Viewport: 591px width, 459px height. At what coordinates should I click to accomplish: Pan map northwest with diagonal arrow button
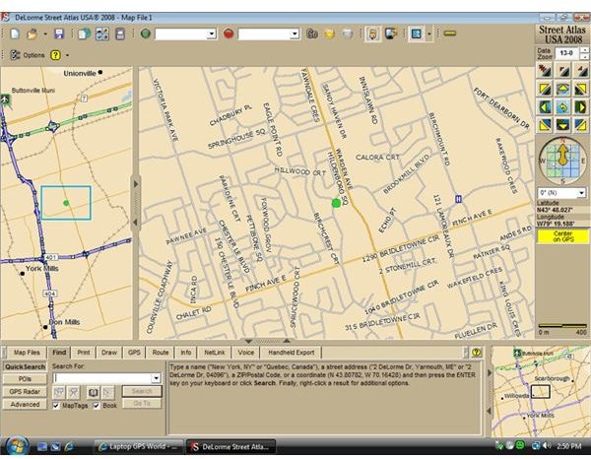click(x=545, y=89)
